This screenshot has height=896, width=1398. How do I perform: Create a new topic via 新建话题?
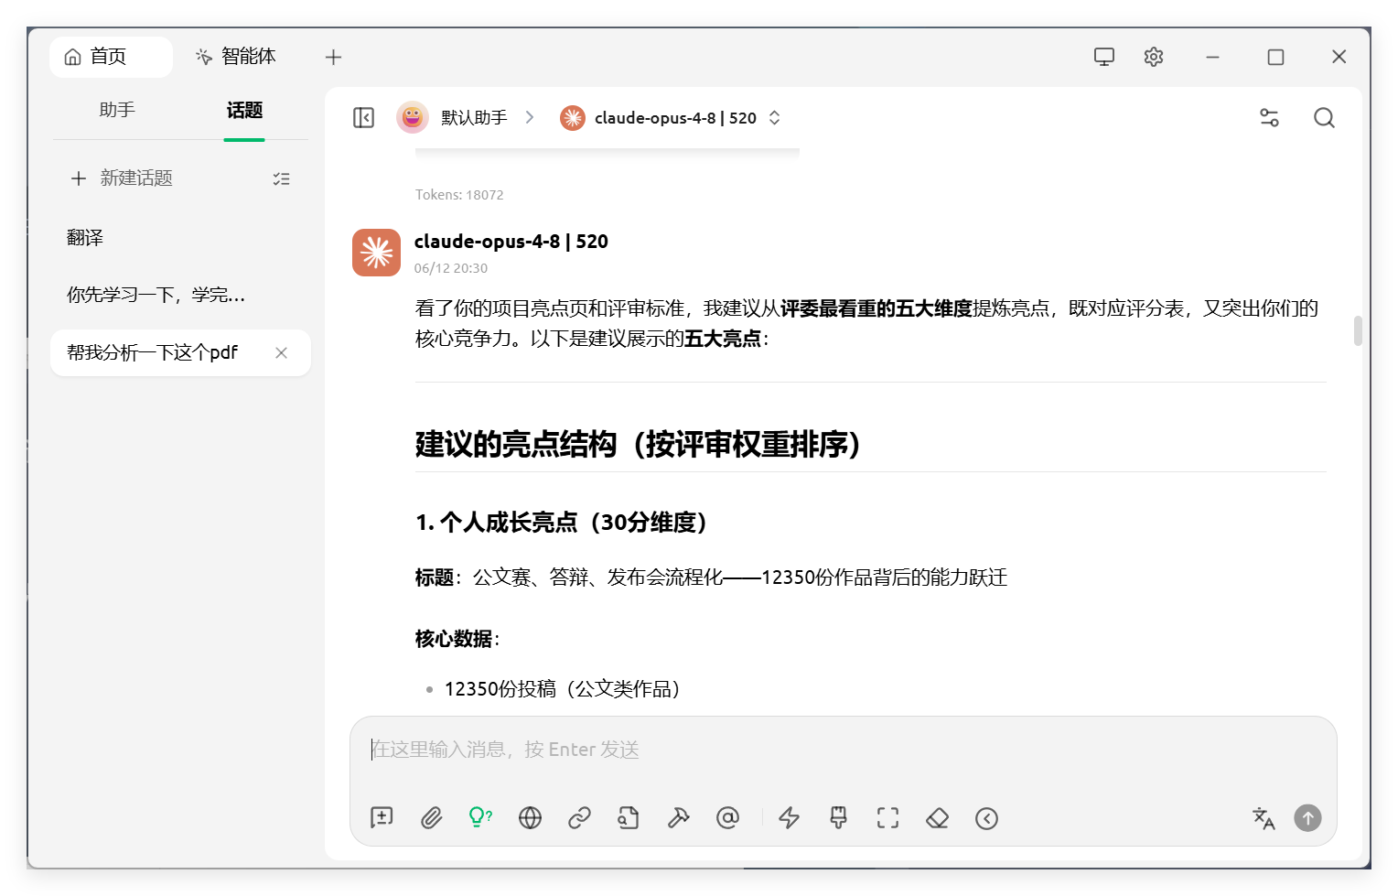tap(122, 178)
